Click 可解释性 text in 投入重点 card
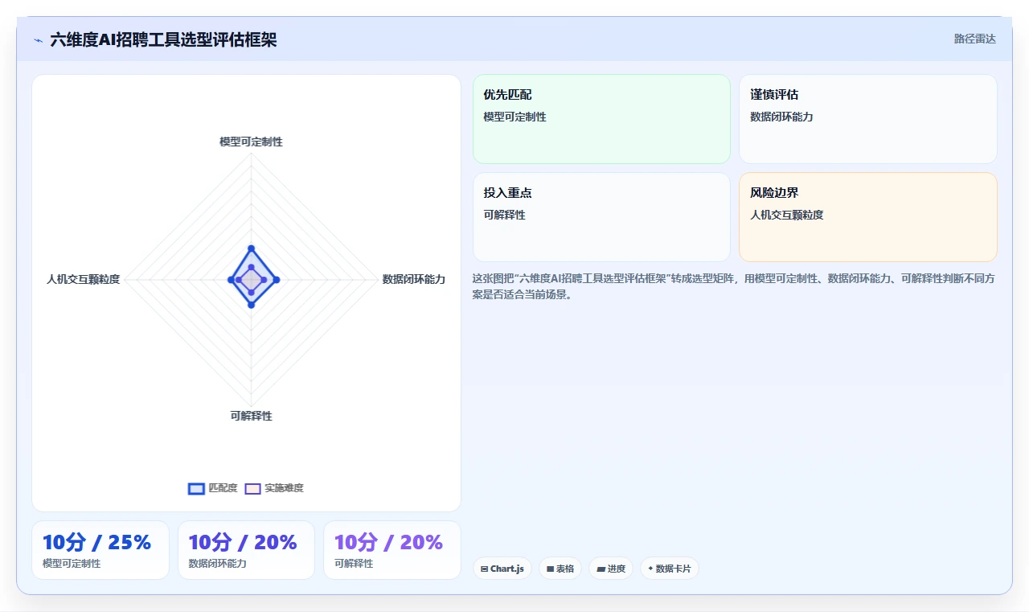 [x=504, y=215]
